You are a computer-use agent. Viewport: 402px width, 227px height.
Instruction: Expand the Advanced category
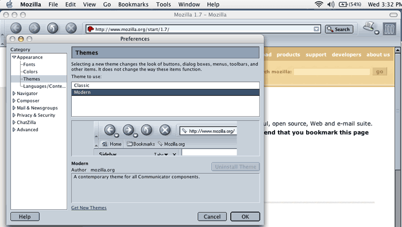14,130
